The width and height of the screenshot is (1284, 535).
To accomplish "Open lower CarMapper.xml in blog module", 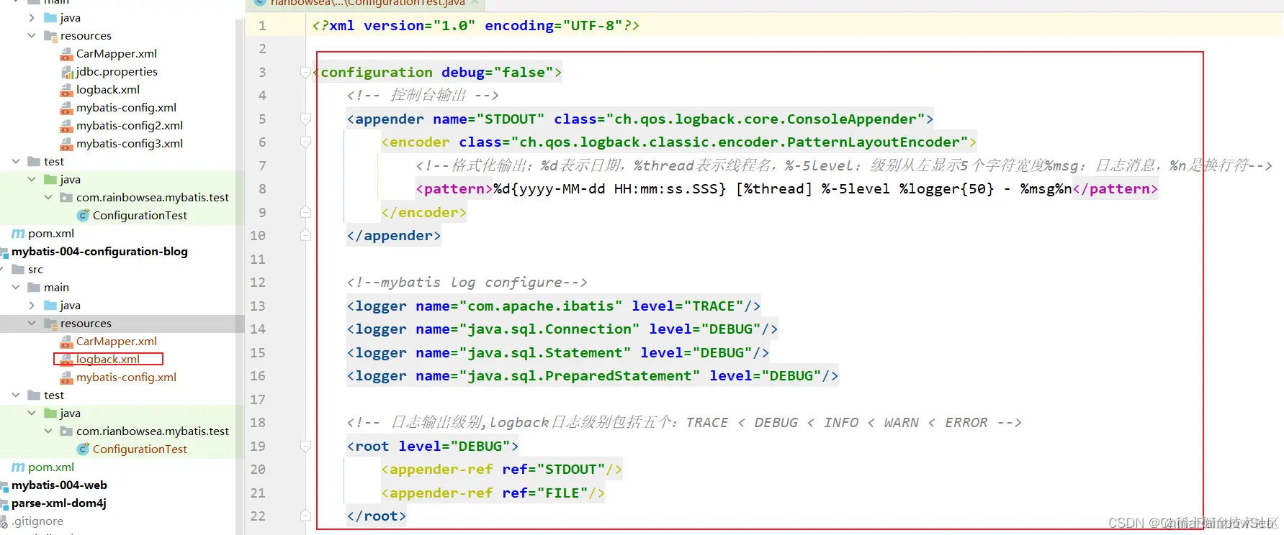I will coord(117,342).
